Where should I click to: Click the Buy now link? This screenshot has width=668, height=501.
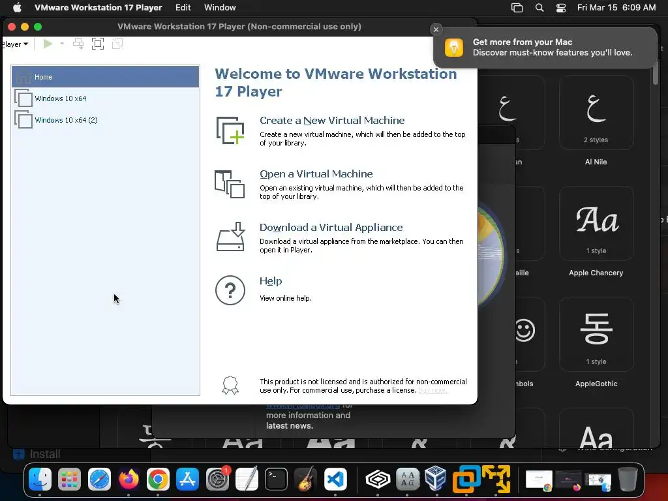click(433, 390)
